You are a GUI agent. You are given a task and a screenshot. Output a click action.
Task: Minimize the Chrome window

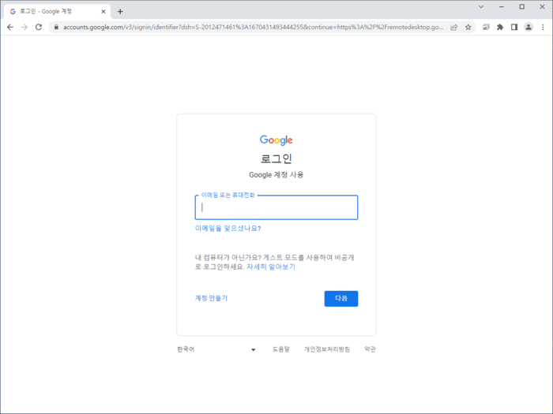tap(501, 6)
